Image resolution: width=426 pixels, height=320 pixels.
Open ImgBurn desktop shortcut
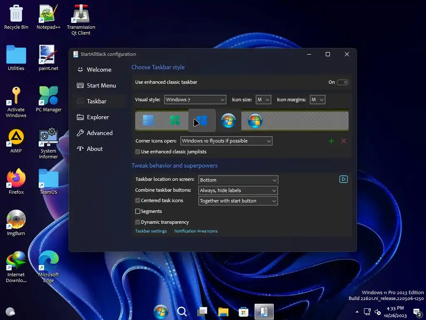[x=16, y=223]
